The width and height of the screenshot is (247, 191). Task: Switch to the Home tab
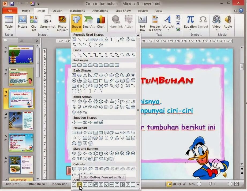point(26,11)
